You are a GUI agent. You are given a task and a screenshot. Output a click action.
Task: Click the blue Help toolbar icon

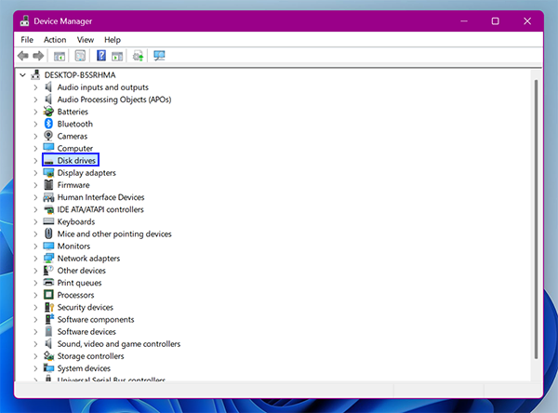[101, 56]
